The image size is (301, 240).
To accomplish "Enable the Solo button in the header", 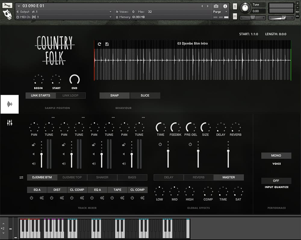I will pos(235,7).
